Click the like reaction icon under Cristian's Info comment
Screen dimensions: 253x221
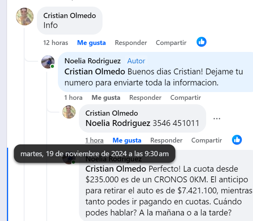(x=201, y=42)
